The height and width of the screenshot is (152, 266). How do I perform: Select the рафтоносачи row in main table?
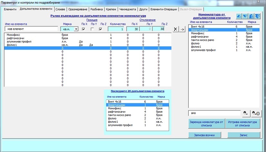88,38
